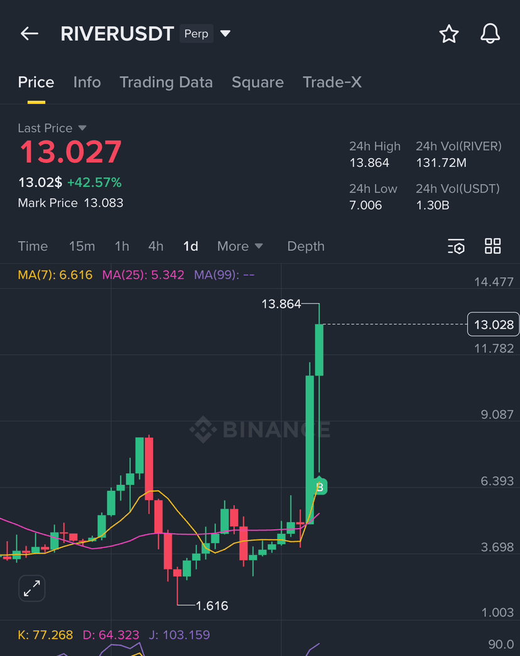Tap the back arrow icon
This screenshot has width=520, height=656.
click(30, 33)
